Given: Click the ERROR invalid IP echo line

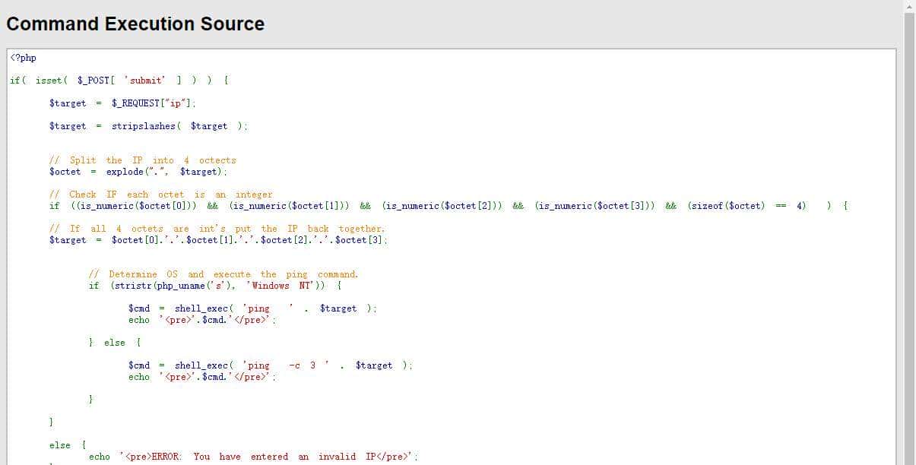Looking at the screenshot, I should [x=253, y=457].
